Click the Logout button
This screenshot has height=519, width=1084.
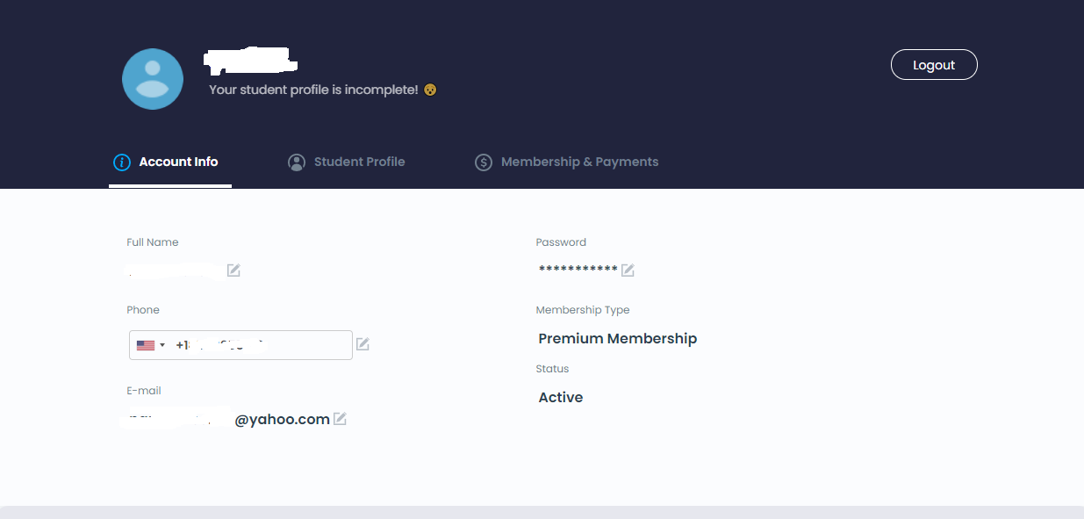(934, 65)
